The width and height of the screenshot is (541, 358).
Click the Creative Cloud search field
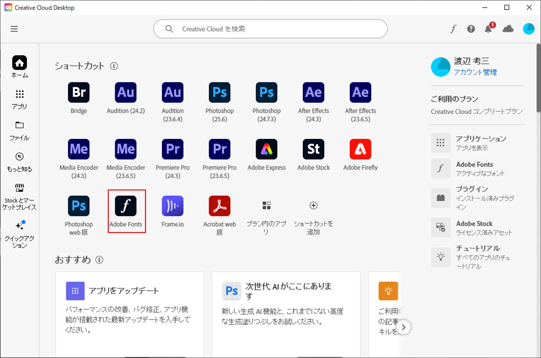[270, 29]
